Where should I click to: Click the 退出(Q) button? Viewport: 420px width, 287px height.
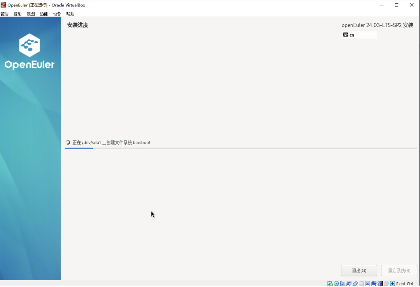click(x=359, y=270)
